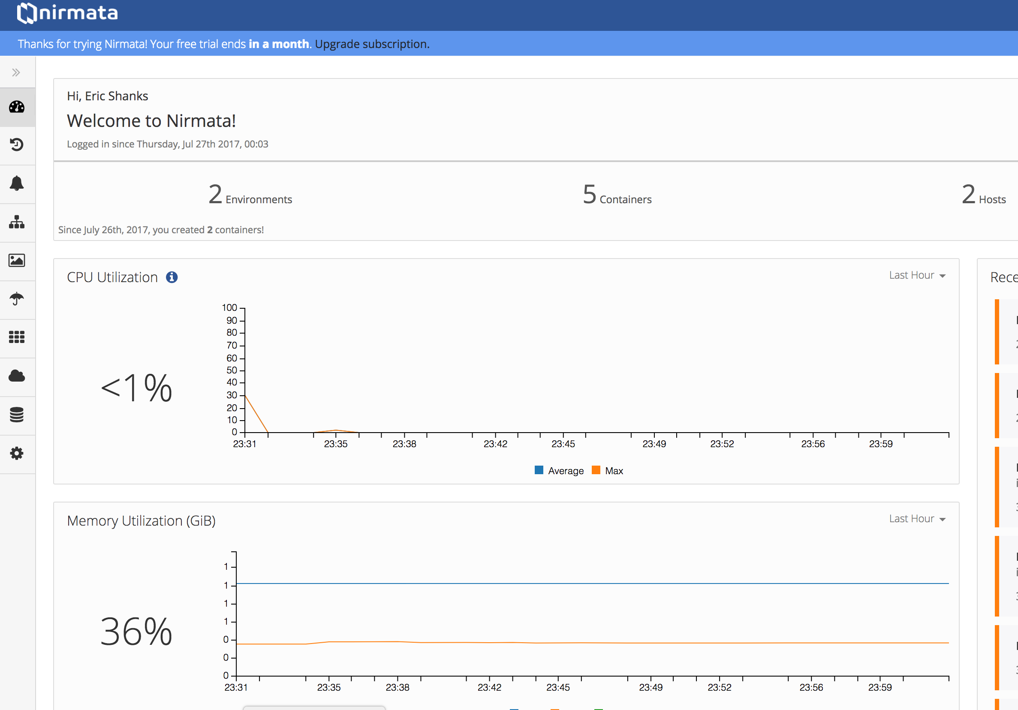Open the grid applications icon

17,337
